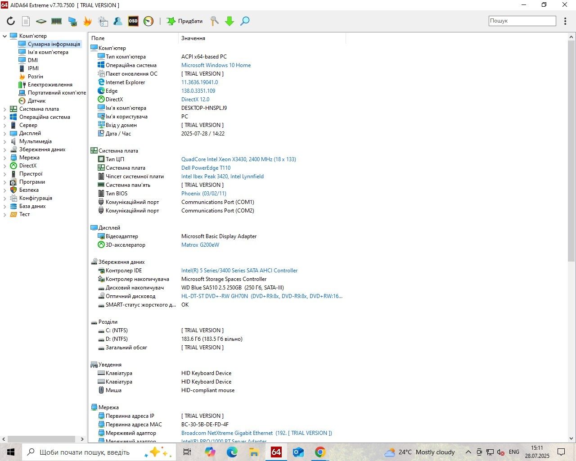Open the network audit monitor icon
The height and width of the screenshot is (461, 576).
pos(72,21)
